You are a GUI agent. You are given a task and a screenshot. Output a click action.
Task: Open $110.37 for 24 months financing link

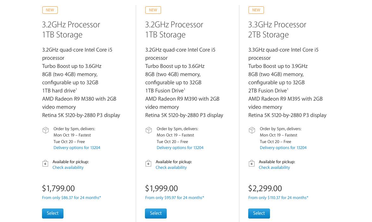(278, 198)
